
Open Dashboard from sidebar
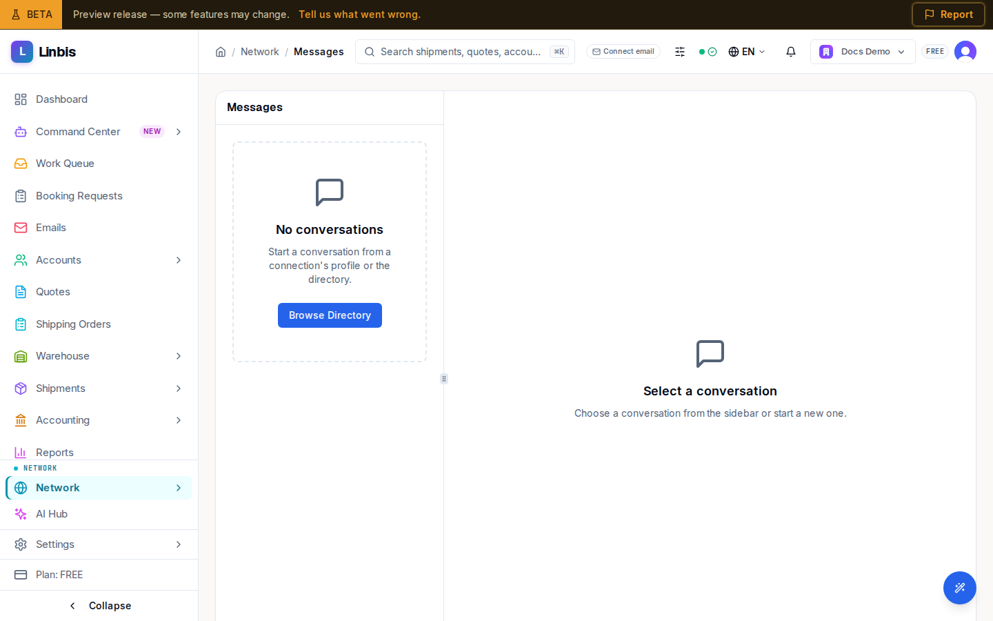(x=99, y=99)
